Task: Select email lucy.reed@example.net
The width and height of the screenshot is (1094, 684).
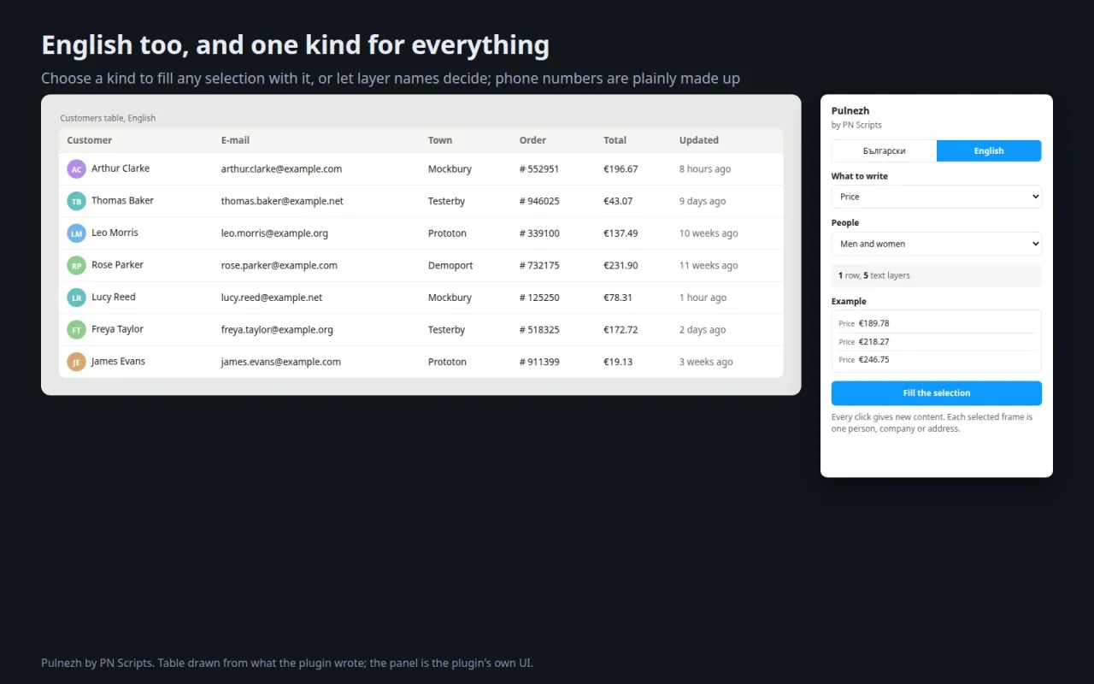Action: tap(272, 298)
